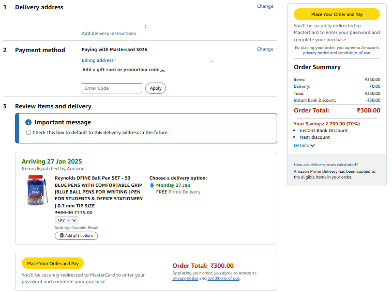The image size is (392, 292).
Task: Click the Item discount bullet entry
Action: pyautogui.click(x=315, y=137)
